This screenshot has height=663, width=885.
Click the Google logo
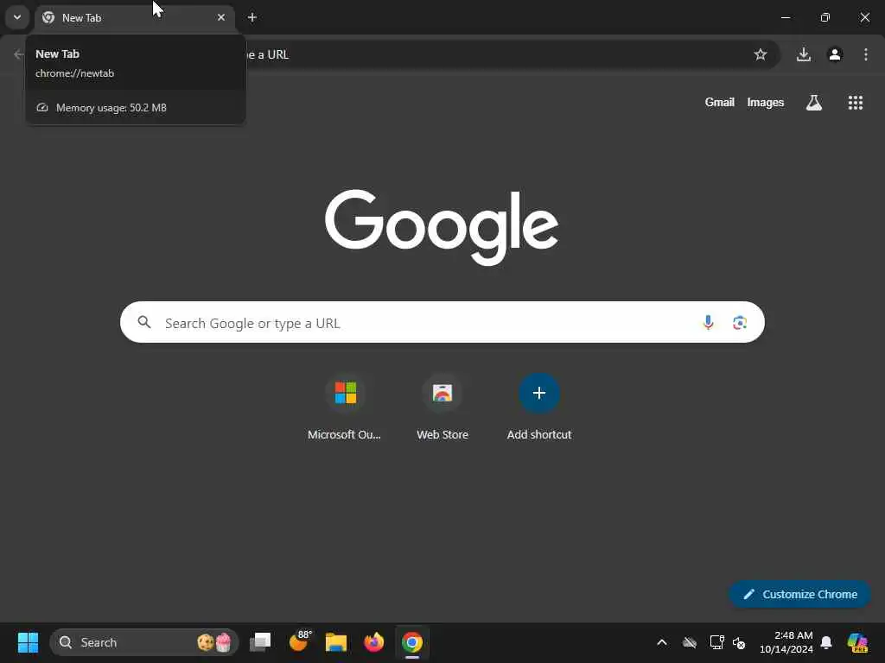442,227
